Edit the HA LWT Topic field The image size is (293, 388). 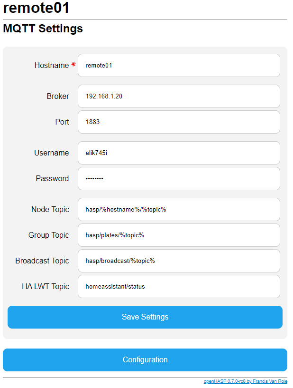click(x=179, y=286)
